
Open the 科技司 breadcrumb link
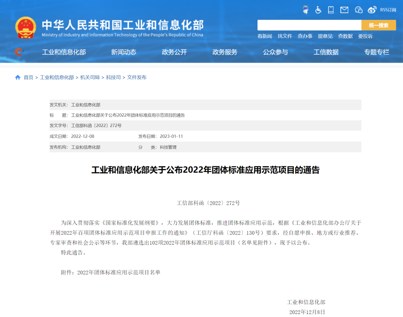click(x=114, y=77)
